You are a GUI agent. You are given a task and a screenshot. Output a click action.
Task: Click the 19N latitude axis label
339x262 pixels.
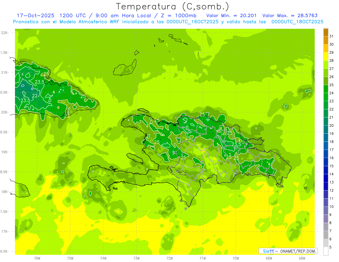pyautogui.click(x=4, y=152)
